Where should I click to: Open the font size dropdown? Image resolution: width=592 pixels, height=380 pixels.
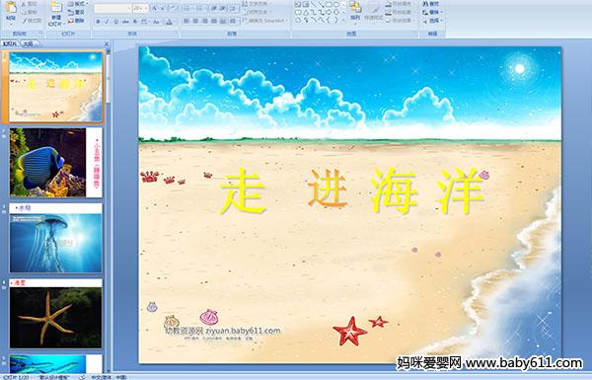click(x=146, y=8)
